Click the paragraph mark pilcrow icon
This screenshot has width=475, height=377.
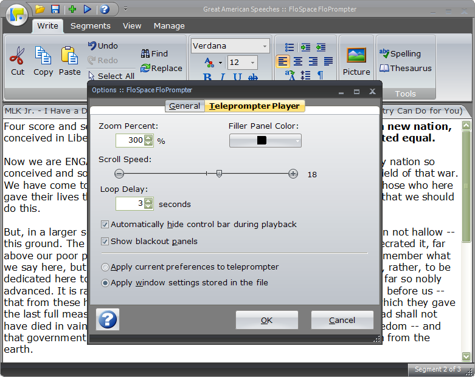coord(321,75)
